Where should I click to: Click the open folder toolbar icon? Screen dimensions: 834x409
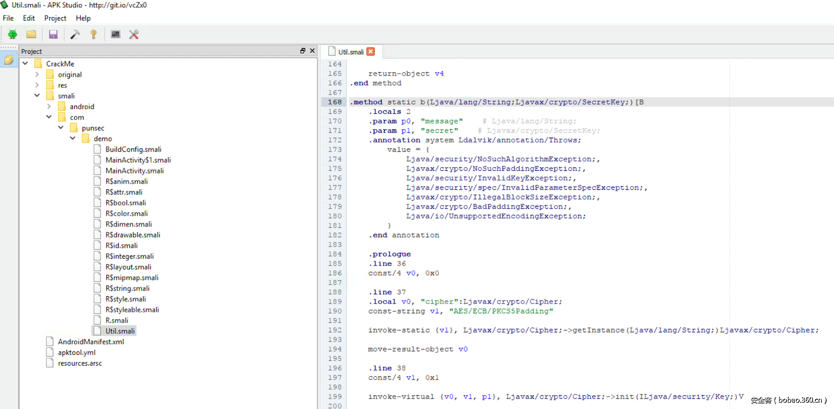(x=31, y=34)
